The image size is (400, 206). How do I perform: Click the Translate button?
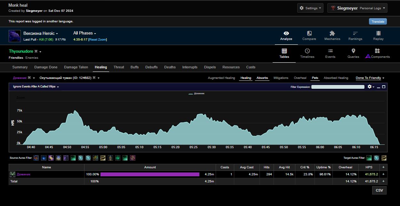coord(378,21)
